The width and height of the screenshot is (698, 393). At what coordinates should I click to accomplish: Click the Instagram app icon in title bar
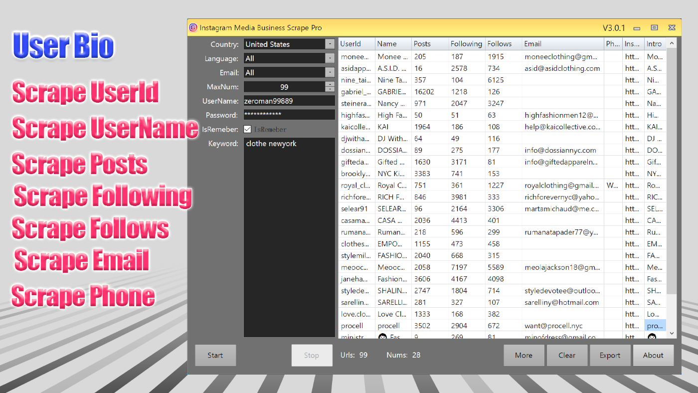tap(193, 28)
